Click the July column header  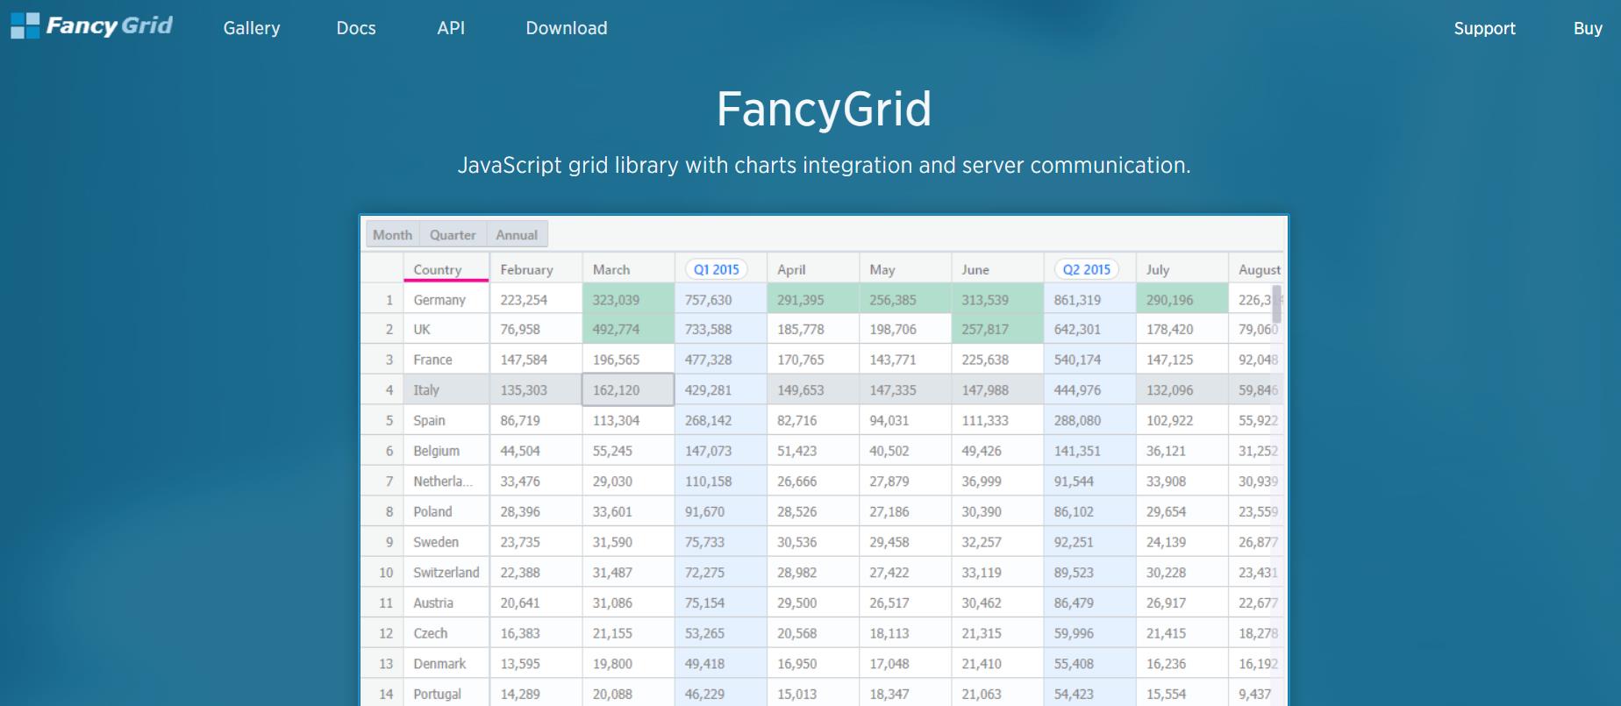click(1182, 269)
